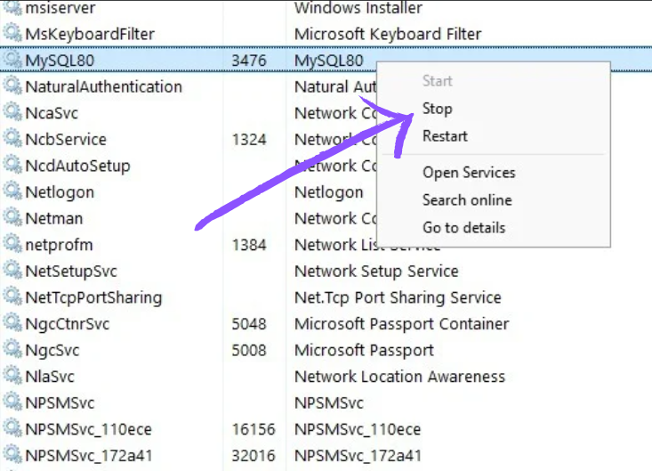Image resolution: width=652 pixels, height=471 pixels.
Task: Select the NetSetupSvc service row name
Action: click(x=71, y=271)
